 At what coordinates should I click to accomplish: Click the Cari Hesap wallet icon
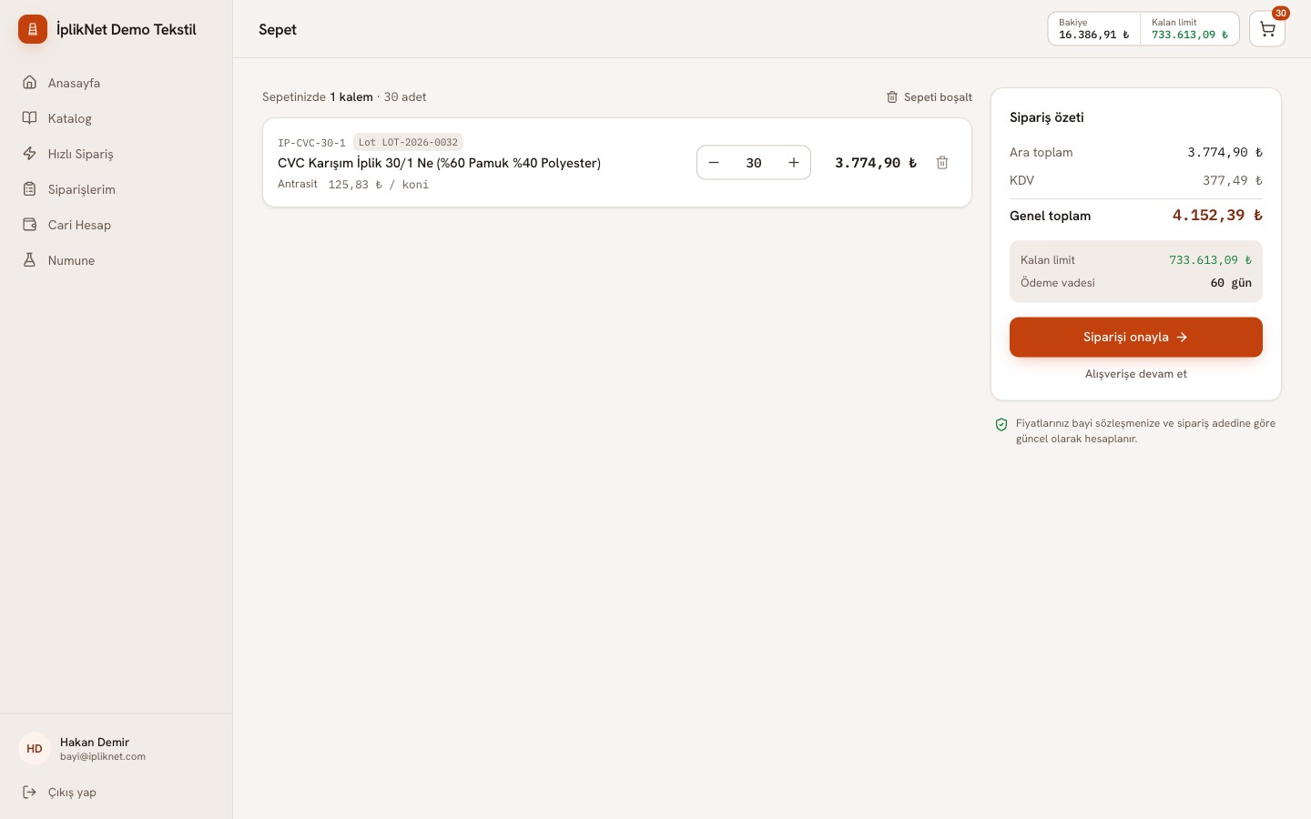pyautogui.click(x=30, y=225)
